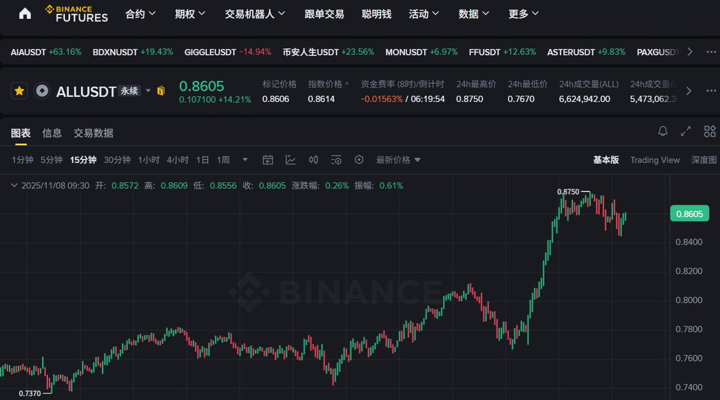Open the layout grid widget icon
Screen dimensions: 720x400
pyautogui.click(x=710, y=131)
